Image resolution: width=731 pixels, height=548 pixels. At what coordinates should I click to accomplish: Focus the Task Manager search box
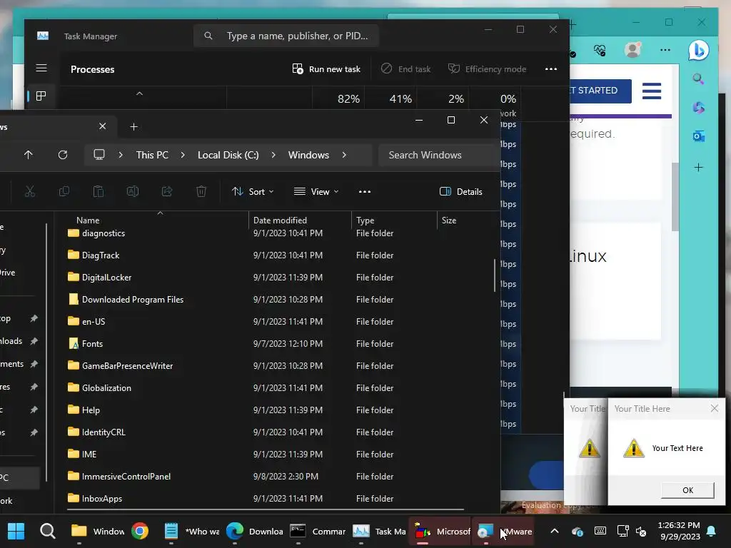(286, 36)
